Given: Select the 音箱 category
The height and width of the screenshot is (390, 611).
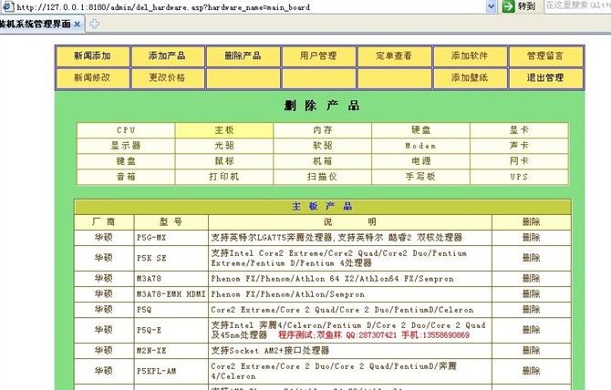Looking at the screenshot, I should point(126,177).
